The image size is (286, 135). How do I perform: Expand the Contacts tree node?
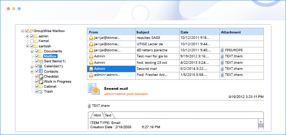(32, 72)
